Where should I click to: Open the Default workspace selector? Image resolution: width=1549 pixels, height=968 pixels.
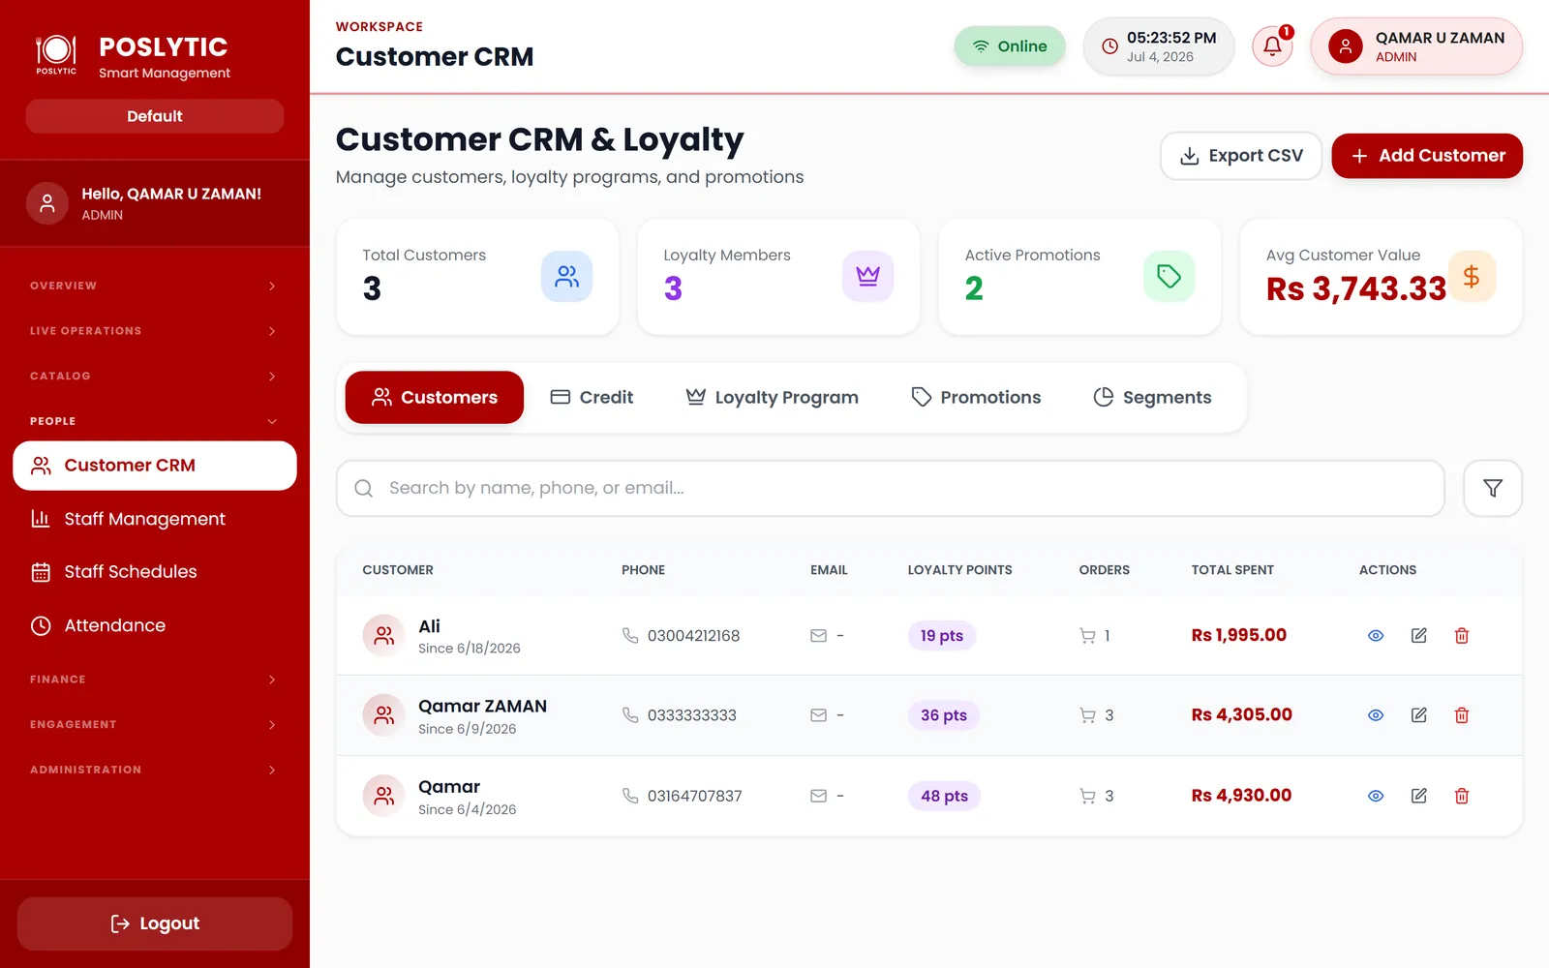[x=155, y=116]
